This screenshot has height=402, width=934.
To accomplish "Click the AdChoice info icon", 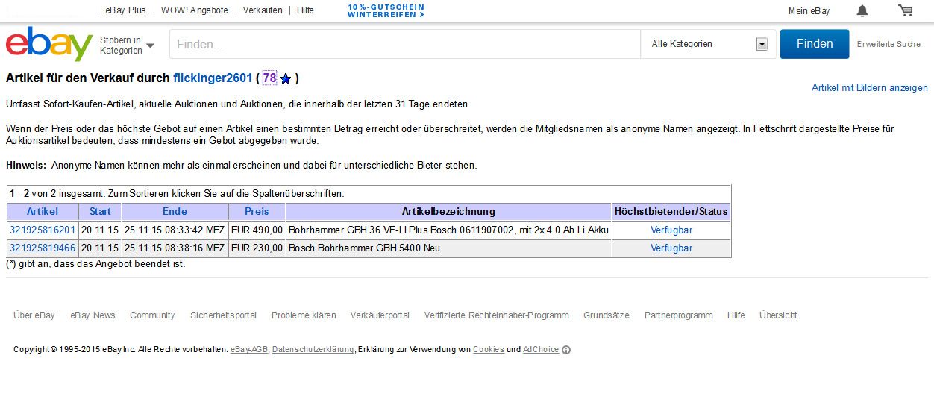I will [x=566, y=350].
